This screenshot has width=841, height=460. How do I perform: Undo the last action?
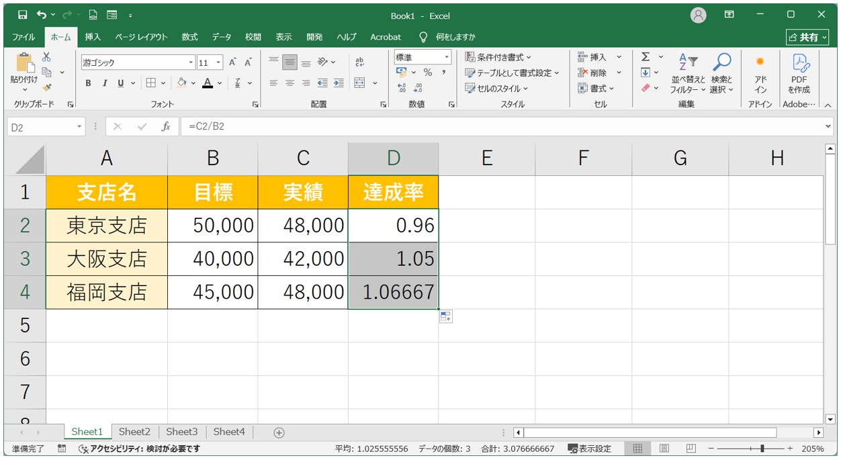coord(42,15)
